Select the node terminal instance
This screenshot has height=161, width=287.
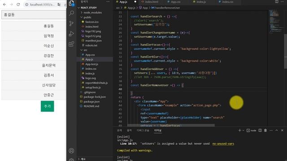point(252,130)
